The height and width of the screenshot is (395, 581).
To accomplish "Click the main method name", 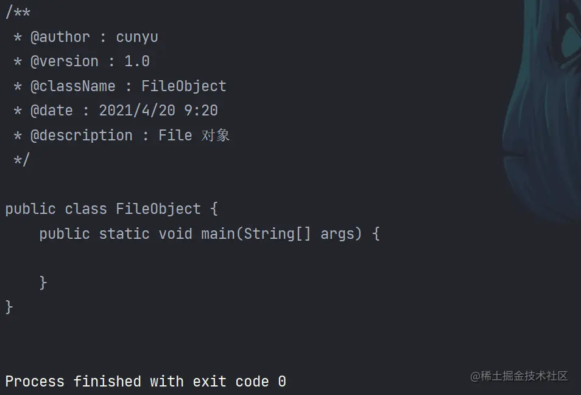I will click(x=218, y=234).
